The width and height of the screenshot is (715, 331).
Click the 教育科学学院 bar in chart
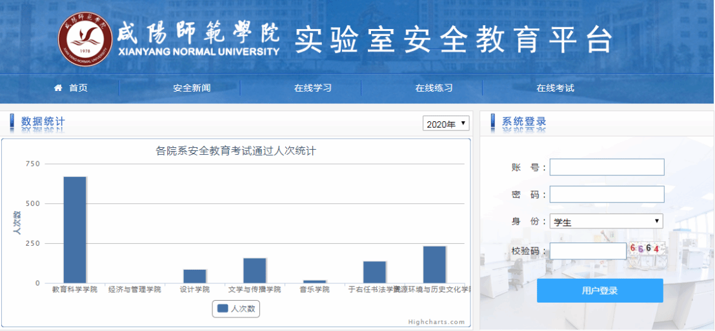pyautogui.click(x=75, y=230)
